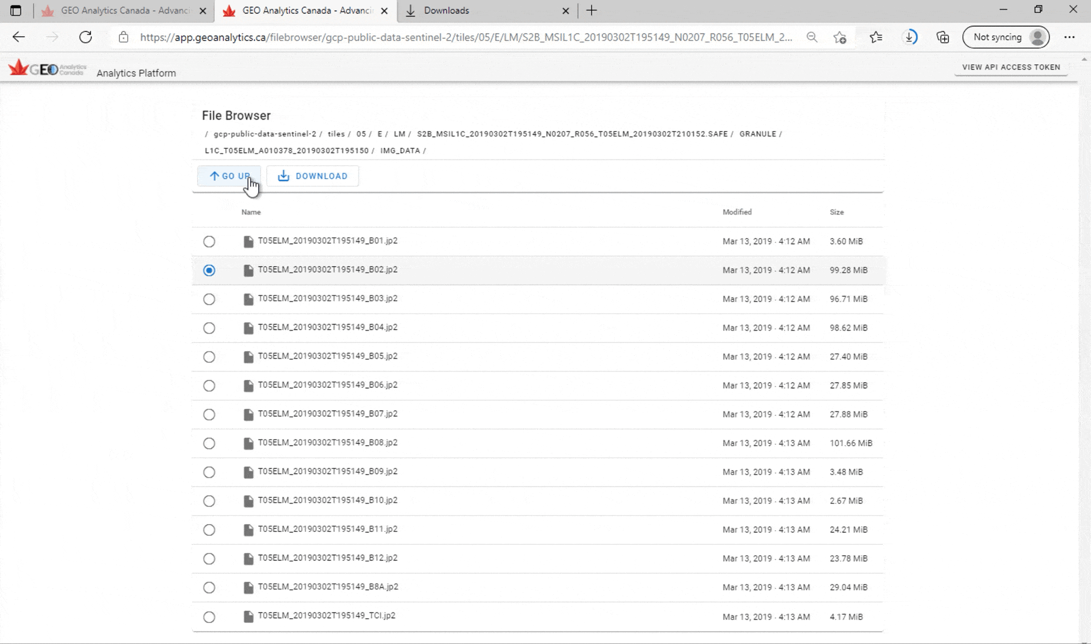Click the Size column header
This screenshot has height=644, width=1091.
(x=837, y=212)
